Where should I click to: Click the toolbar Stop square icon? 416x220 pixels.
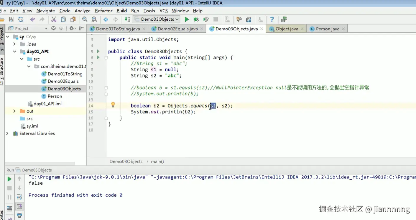[216, 19]
